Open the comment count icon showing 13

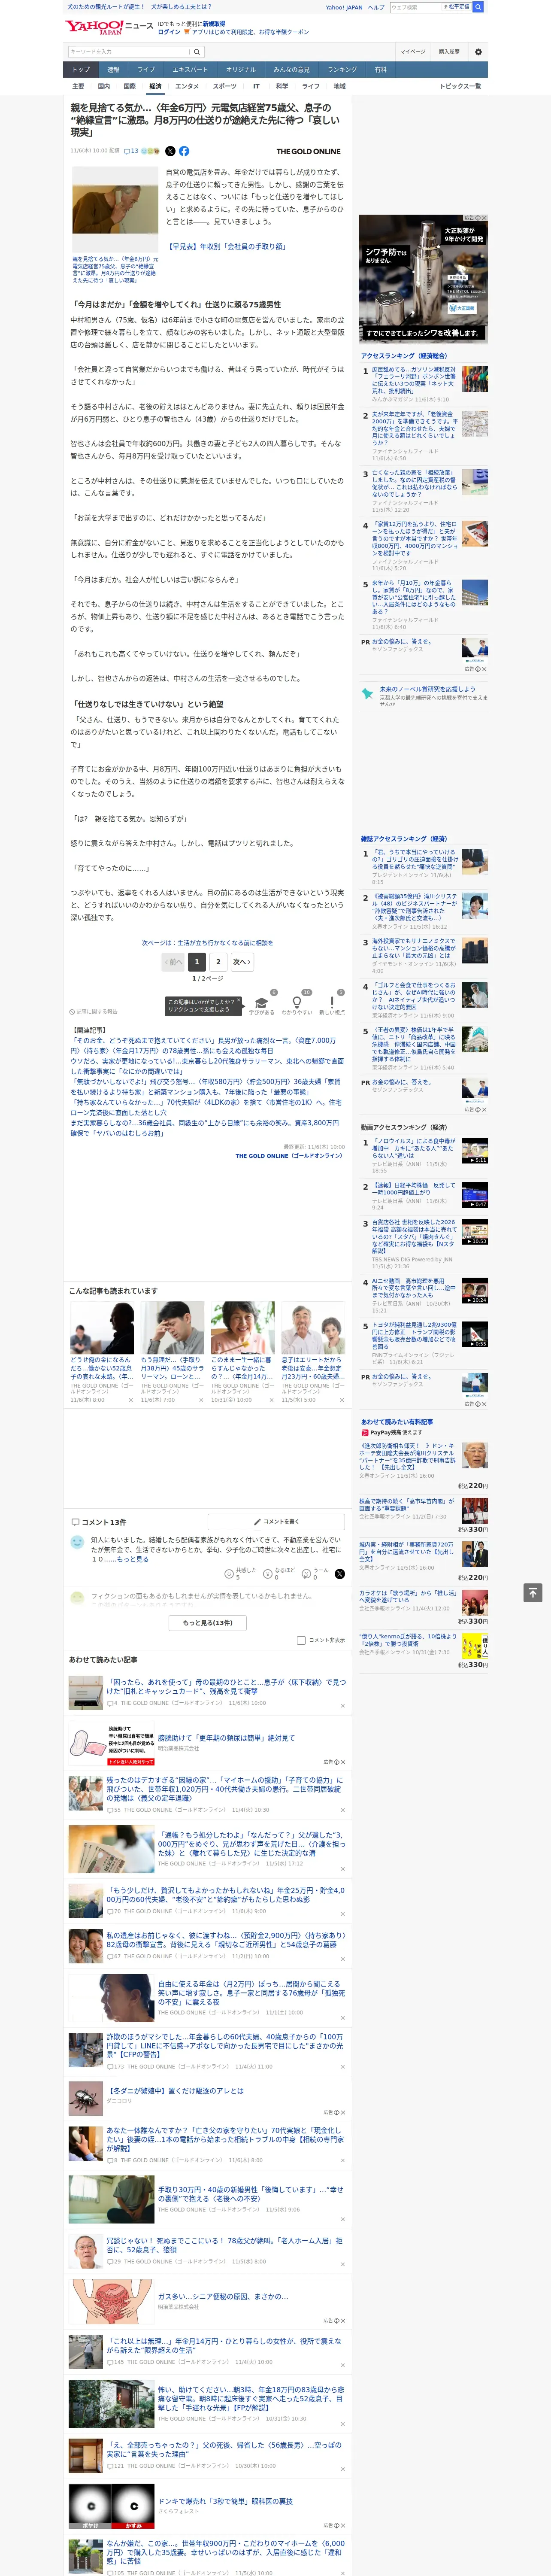[131, 151]
